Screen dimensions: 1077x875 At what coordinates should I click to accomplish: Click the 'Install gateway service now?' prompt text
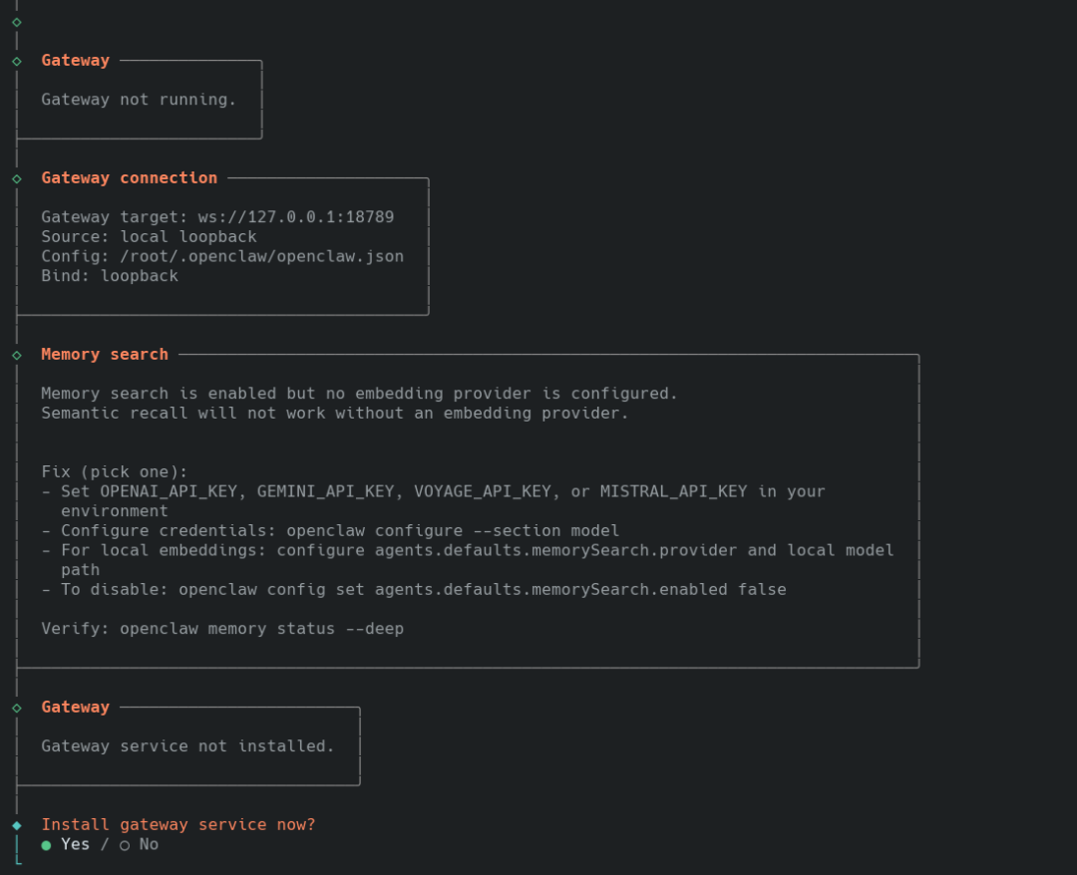pyautogui.click(x=179, y=825)
